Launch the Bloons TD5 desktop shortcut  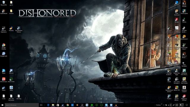[177, 89]
